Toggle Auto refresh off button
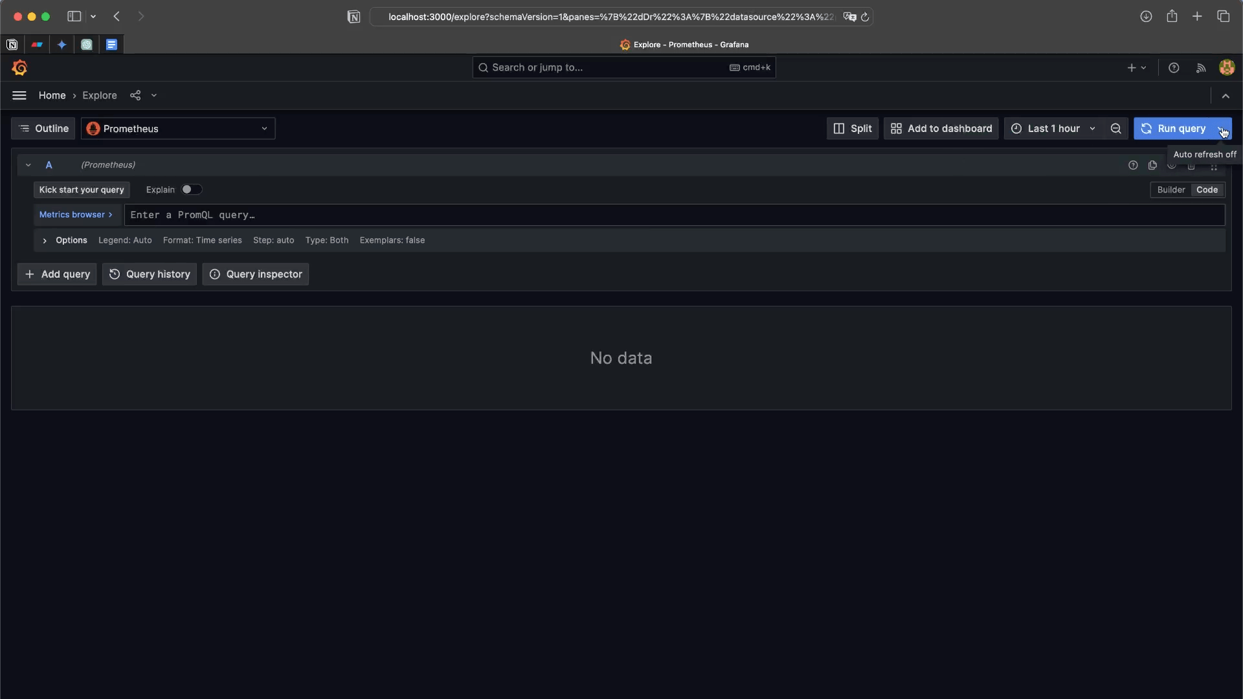1243x699 pixels. click(x=1222, y=129)
